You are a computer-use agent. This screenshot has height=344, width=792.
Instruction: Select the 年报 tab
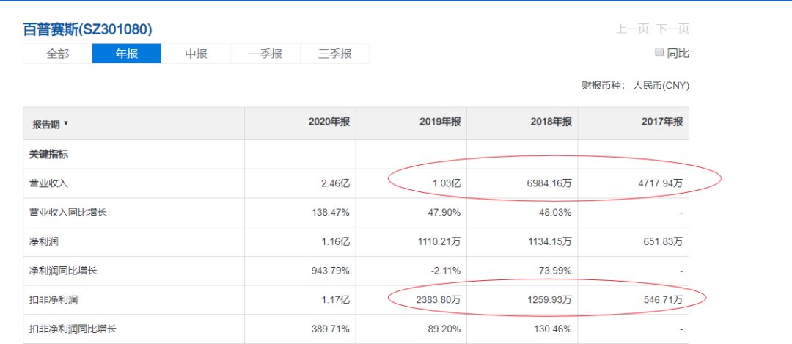click(127, 54)
